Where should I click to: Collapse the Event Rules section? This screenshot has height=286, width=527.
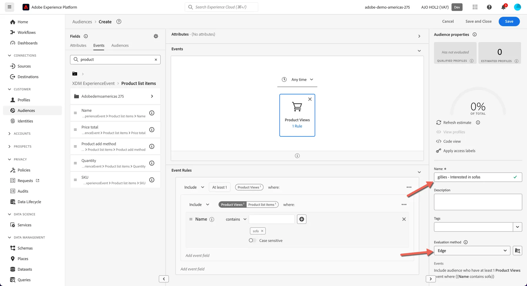point(419,172)
